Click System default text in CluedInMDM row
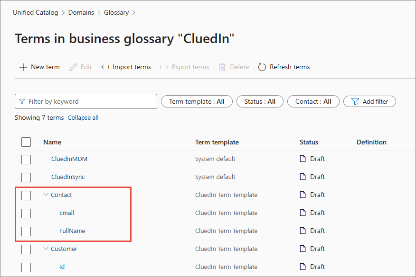The height and width of the screenshot is (277, 416). (215, 159)
